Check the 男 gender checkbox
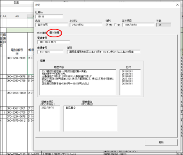Screen dimensions: 183x155 coord(107,25)
